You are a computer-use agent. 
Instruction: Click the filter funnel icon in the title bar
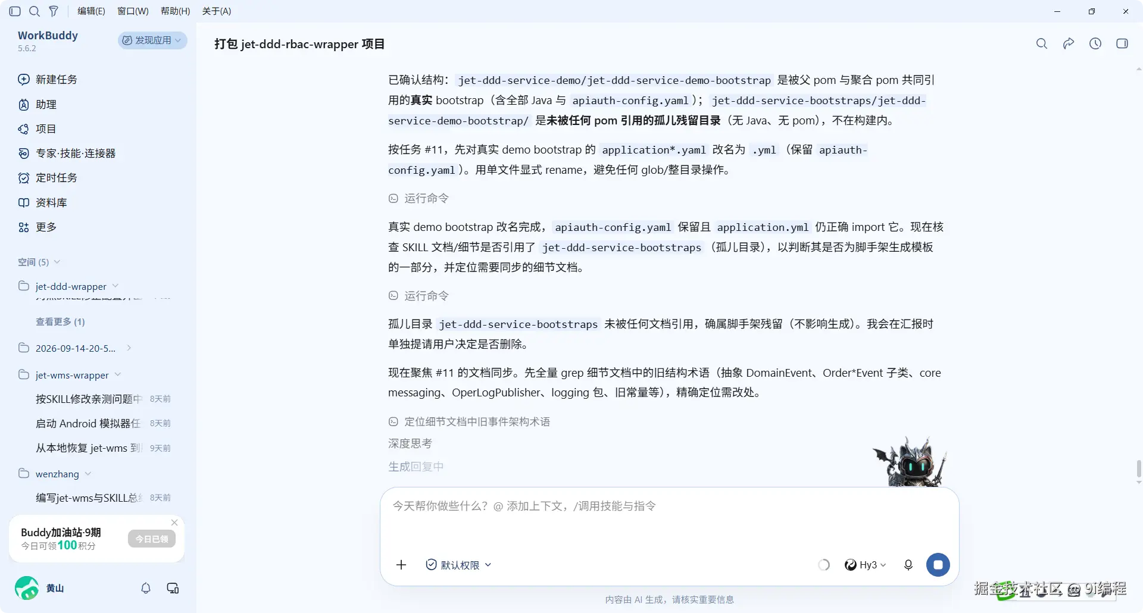click(x=54, y=11)
